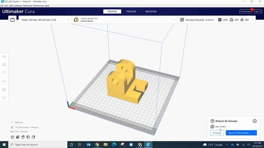
Task: Open File Explorer from the taskbar
Action: tap(106, 144)
